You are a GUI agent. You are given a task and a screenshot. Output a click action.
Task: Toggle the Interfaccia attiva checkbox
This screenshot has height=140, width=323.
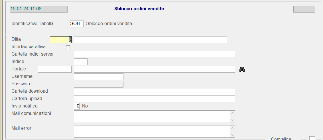coord(68,47)
